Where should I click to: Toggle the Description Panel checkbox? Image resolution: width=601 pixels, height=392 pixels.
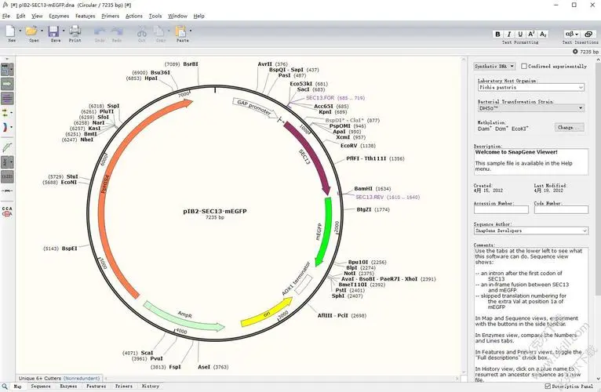[548, 387]
